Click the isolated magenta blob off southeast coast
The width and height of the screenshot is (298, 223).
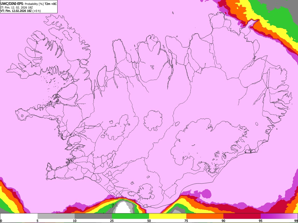click(x=206, y=194)
